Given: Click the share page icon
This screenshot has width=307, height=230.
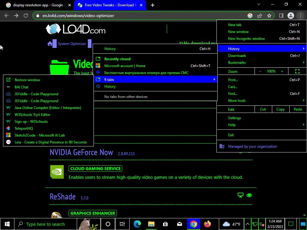Looking at the screenshot, I should [x=260, y=16].
